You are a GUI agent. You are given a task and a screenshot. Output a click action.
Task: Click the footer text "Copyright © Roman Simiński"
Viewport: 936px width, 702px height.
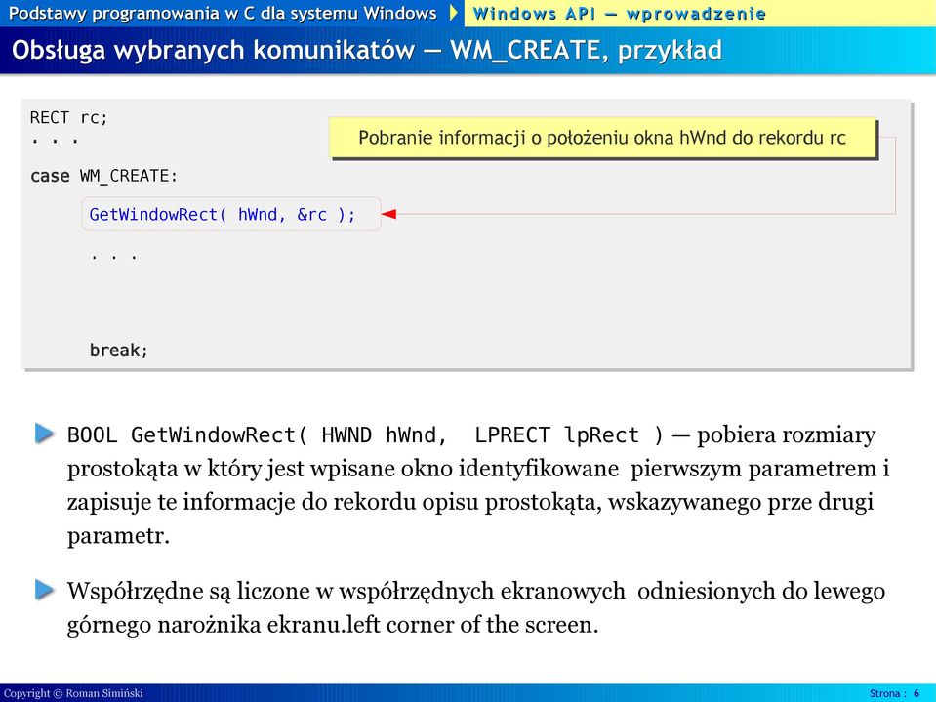click(x=74, y=693)
